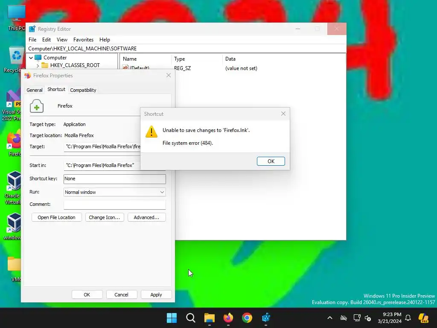
Task: Click Open File Location button
Action: point(57,217)
